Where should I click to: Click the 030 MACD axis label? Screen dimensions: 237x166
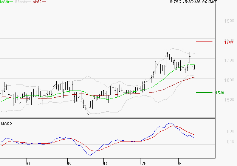coord(231,131)
